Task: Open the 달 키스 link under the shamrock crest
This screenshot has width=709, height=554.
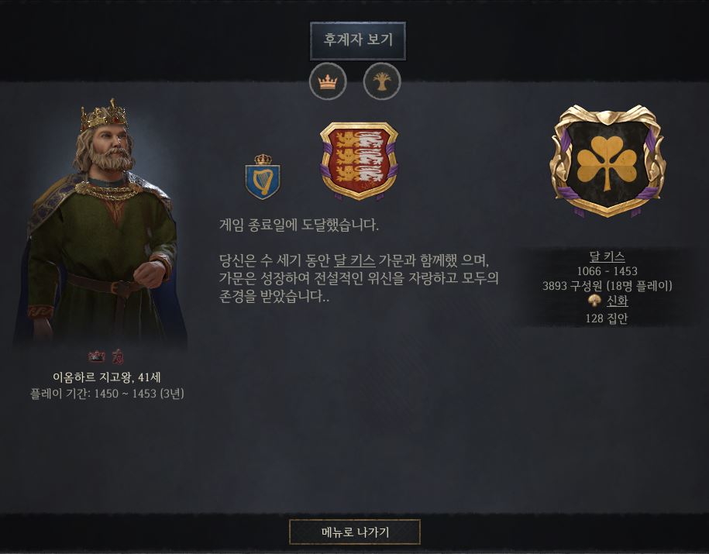Action: click(x=607, y=256)
